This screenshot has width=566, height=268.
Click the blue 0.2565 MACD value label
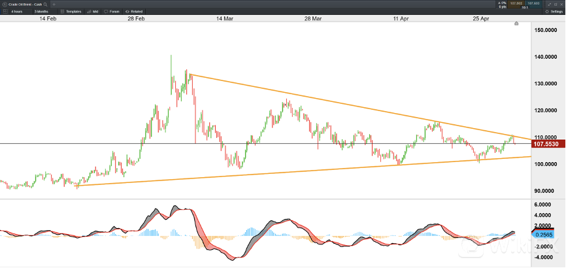pos(544,235)
